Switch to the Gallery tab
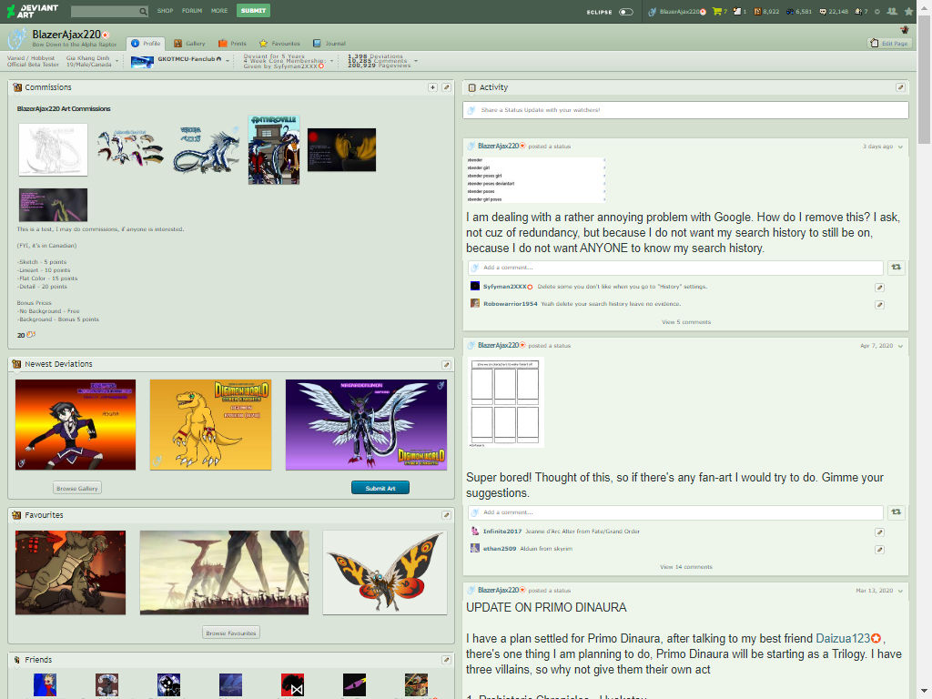This screenshot has height=699, width=932. click(189, 44)
